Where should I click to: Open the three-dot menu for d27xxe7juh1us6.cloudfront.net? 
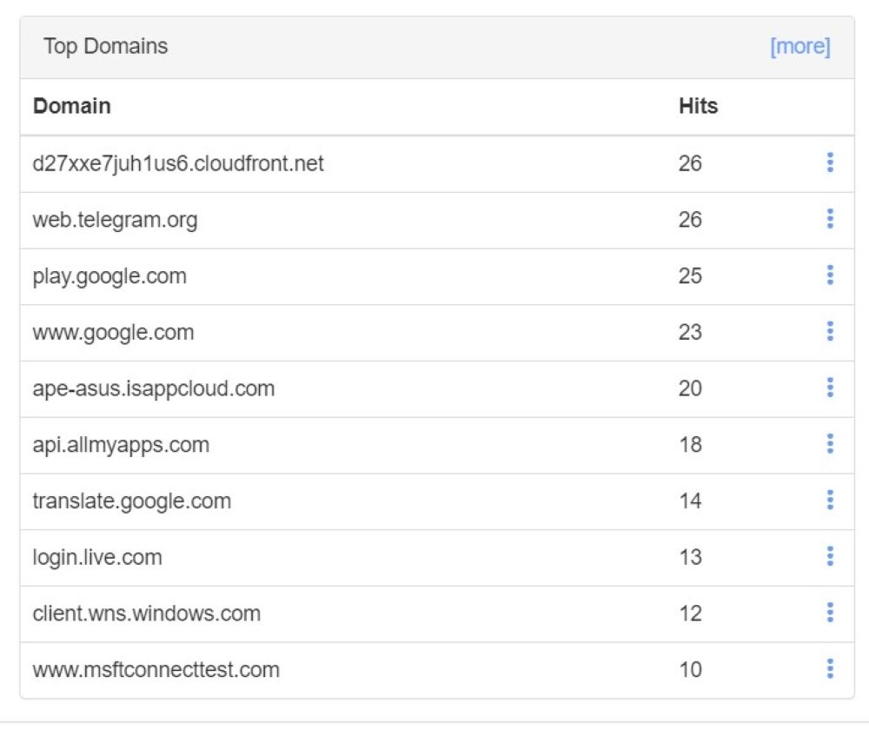pyautogui.click(x=830, y=163)
